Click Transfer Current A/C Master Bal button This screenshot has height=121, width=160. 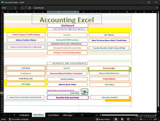26,47
